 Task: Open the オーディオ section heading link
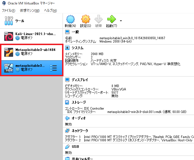[79, 118]
